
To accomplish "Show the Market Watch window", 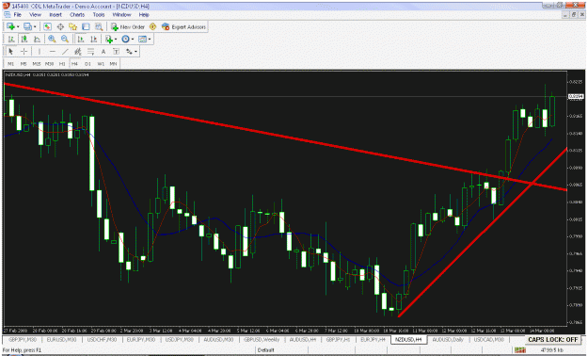I will click(47, 26).
